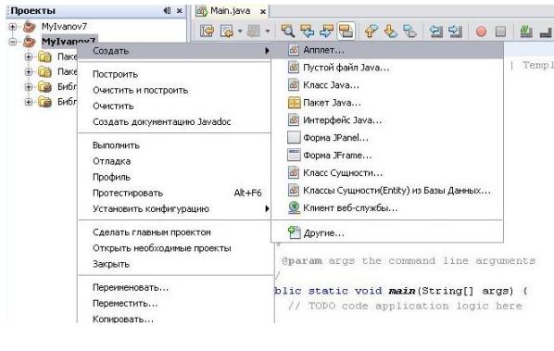Toggle Highlight Search toolbar button

pos(346,31)
